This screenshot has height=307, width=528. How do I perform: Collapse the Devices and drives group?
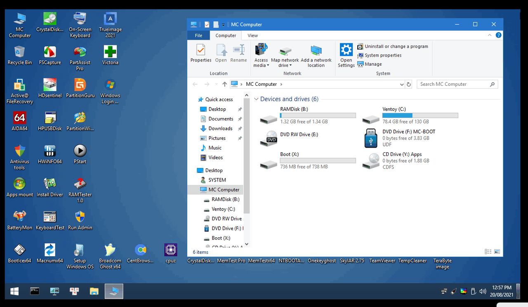click(257, 99)
